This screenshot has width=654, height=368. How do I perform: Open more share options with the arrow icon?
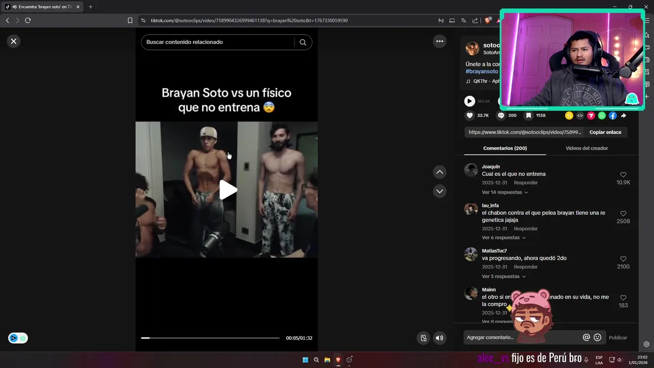pos(623,116)
